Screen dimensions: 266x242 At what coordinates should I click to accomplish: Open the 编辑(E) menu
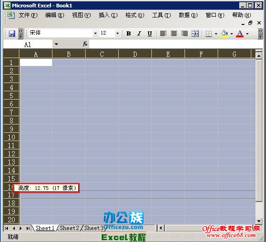(55, 15)
